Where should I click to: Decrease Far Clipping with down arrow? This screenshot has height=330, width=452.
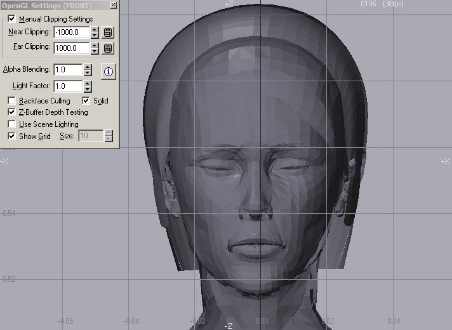tap(95, 51)
